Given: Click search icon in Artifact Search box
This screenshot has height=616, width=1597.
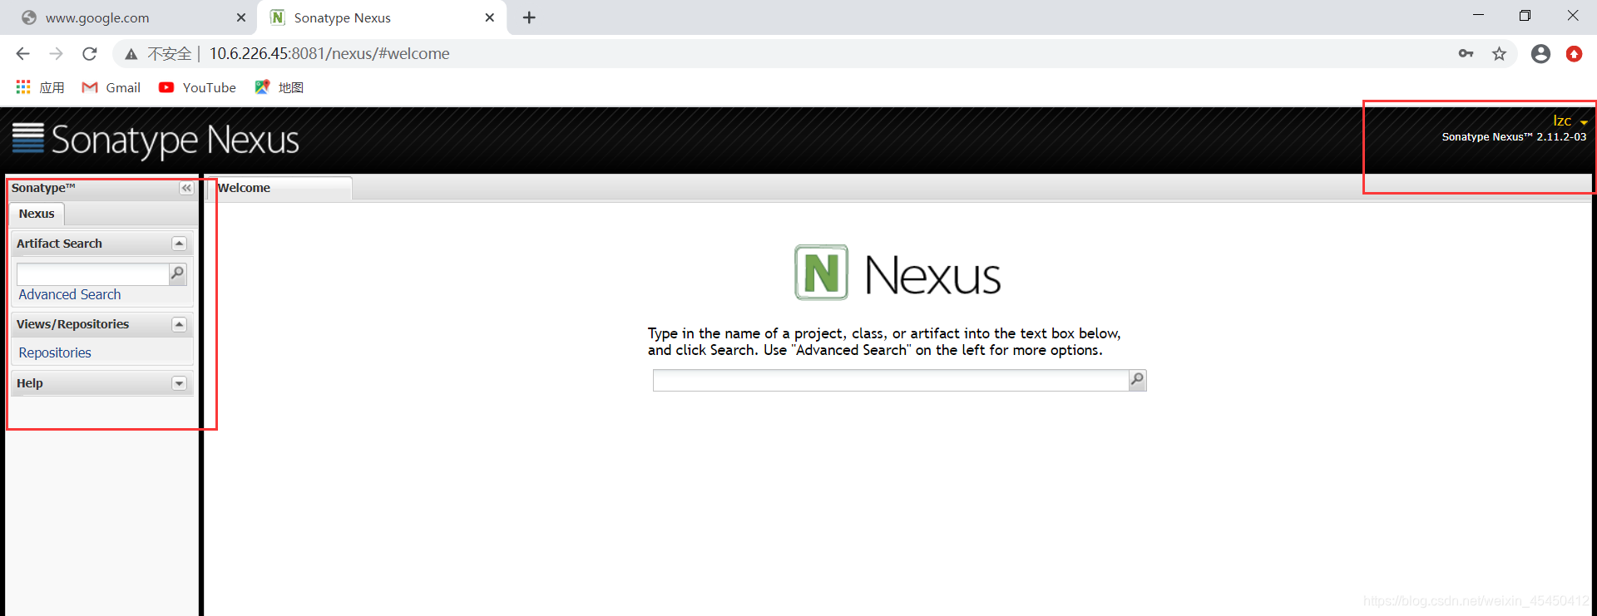Looking at the screenshot, I should pyautogui.click(x=177, y=274).
